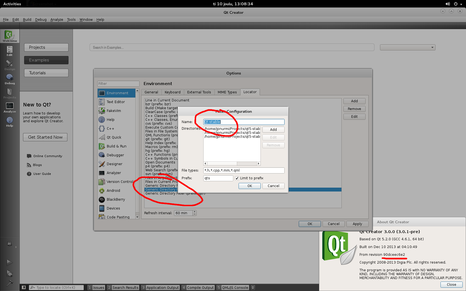The width and height of the screenshot is (466, 291).
Task: Select Help category in Options list
Action: tap(116, 120)
